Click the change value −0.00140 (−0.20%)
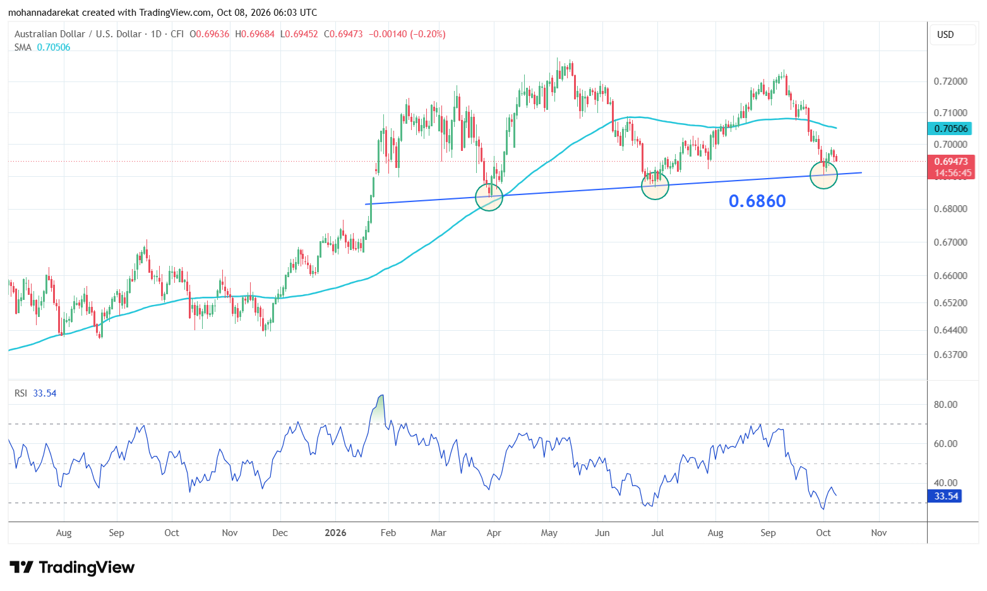This screenshot has width=987, height=591. [407, 34]
